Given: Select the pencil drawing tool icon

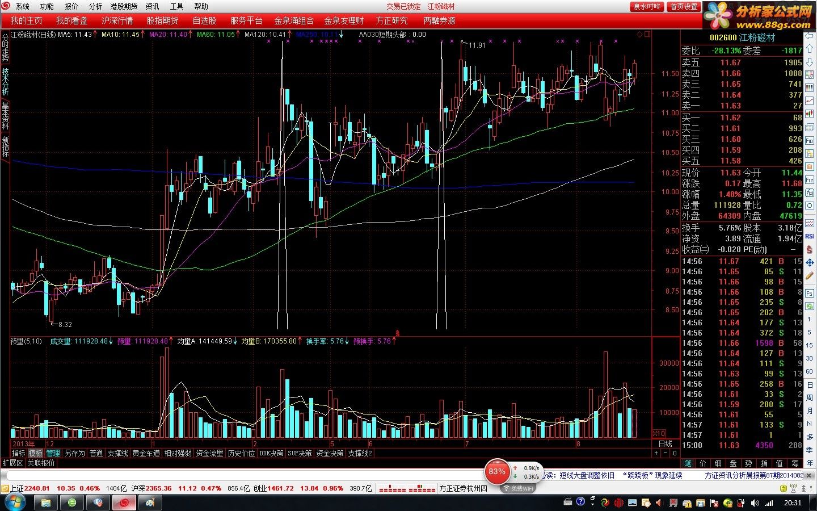Looking at the screenshot, I should [x=810, y=276].
